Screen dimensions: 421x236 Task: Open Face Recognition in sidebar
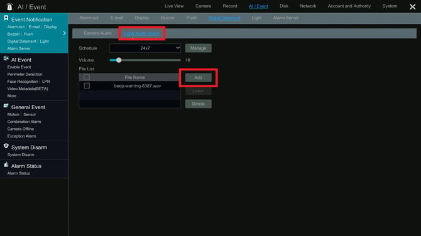tap(23, 82)
